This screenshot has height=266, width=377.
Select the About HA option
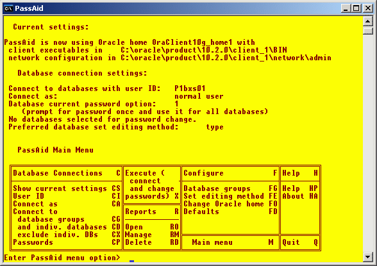(x=300, y=196)
